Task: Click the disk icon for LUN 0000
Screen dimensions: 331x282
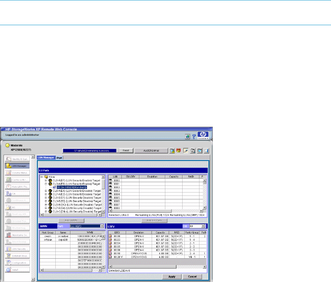Action: [x=110, y=180]
